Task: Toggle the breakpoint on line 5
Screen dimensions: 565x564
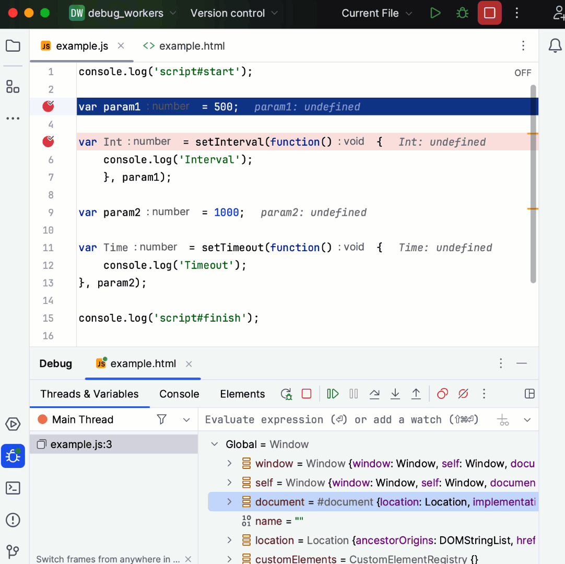Action: [x=48, y=142]
